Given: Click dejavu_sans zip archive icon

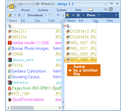Looking at the screenshot, I should 10,60.
